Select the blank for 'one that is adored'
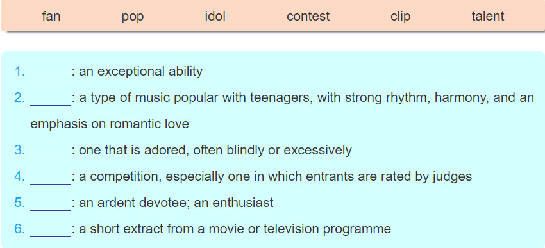The width and height of the screenshot is (545, 248). [x=51, y=151]
